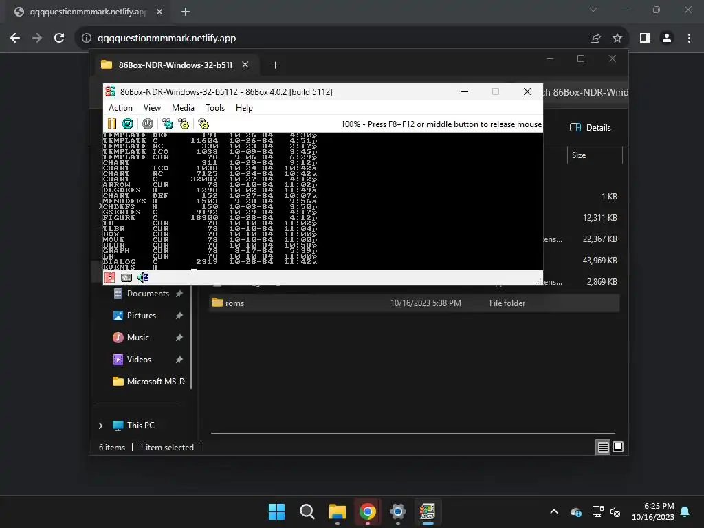Viewport: 704px width, 528px height.
Task: Click the floppy disk status icon
Action: point(110,278)
